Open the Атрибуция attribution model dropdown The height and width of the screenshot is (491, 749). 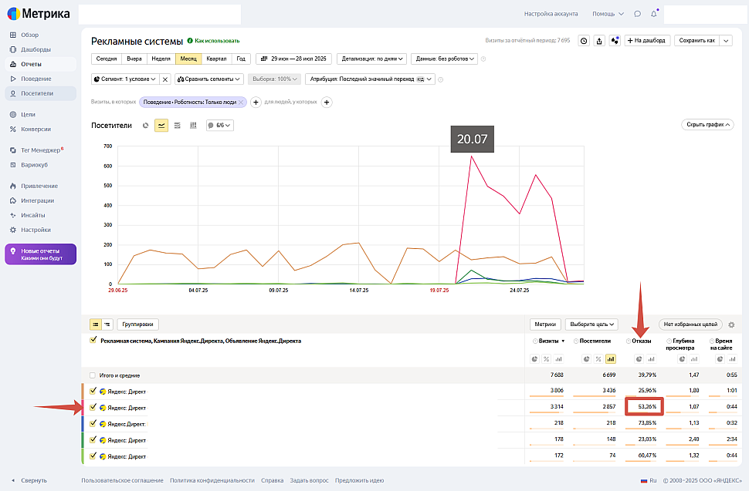[x=370, y=79]
